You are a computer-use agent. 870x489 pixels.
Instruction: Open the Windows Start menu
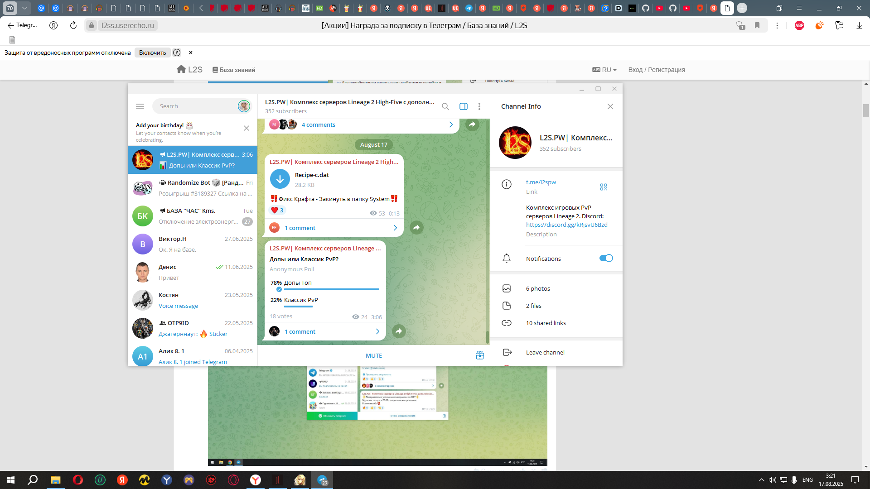(11, 480)
